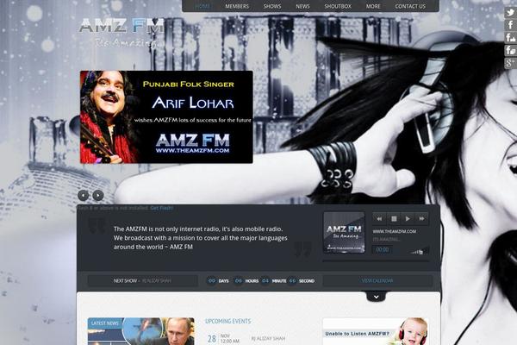
Task: Open the Shows menu item
Action: tap(272, 6)
